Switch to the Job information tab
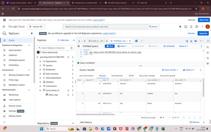The height and width of the screenshot is (132, 211). point(86,76)
